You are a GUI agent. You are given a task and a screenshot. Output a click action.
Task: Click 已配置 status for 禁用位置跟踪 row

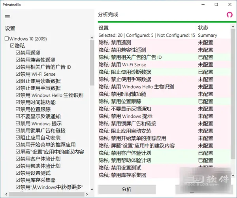205,101
